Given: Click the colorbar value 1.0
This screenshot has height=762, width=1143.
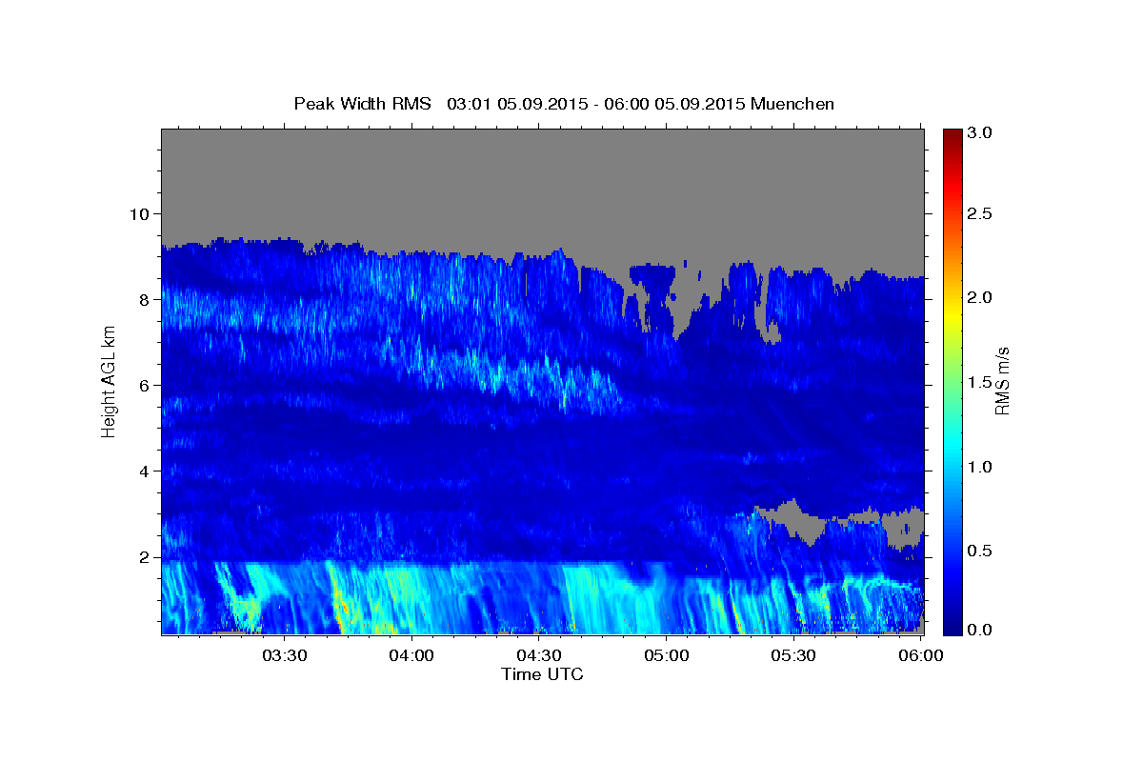Looking at the screenshot, I should click(982, 467).
